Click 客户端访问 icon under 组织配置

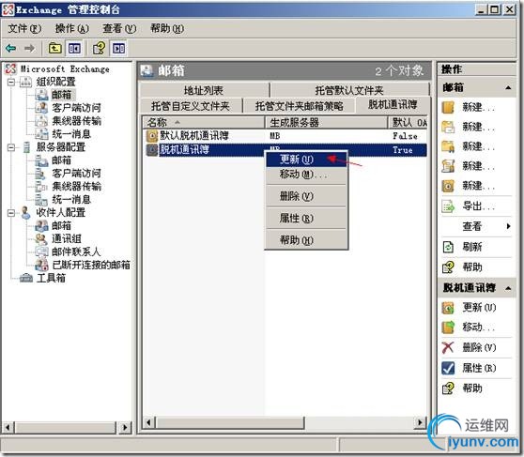[42, 108]
